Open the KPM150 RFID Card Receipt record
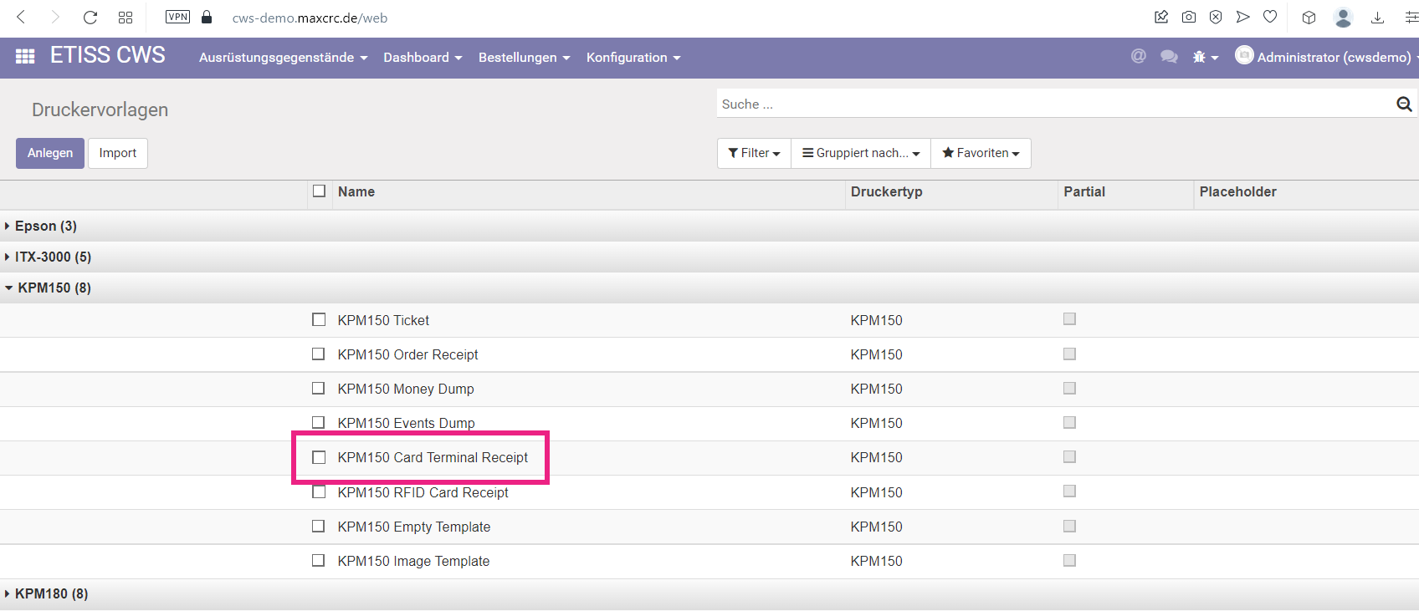Screen dimensions: 1419x611 click(423, 492)
